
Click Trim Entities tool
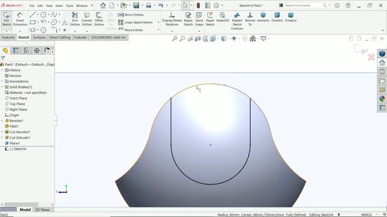(75, 19)
